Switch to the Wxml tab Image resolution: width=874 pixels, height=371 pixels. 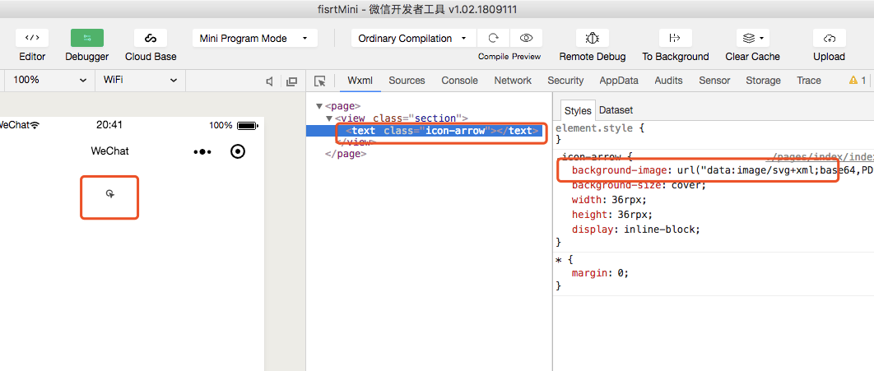tap(360, 81)
